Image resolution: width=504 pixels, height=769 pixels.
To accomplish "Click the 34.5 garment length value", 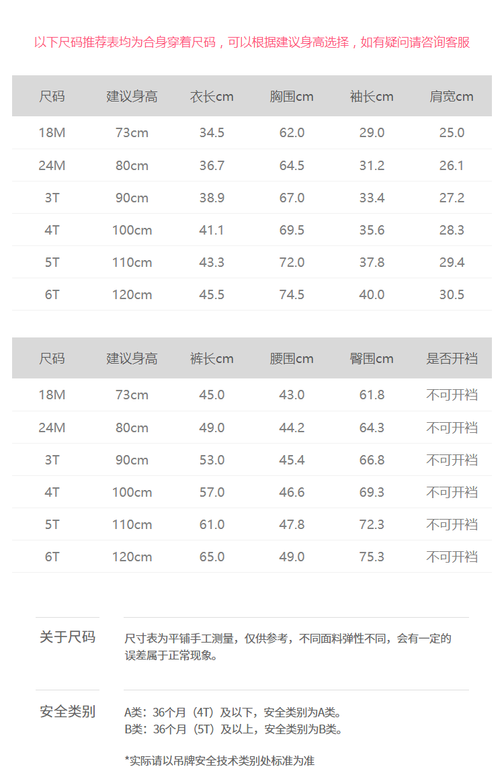I will point(212,132).
